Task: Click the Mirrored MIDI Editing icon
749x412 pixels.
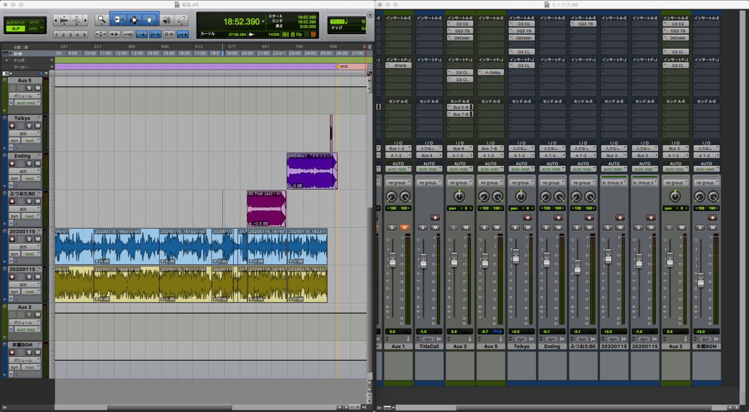Action: click(128, 34)
